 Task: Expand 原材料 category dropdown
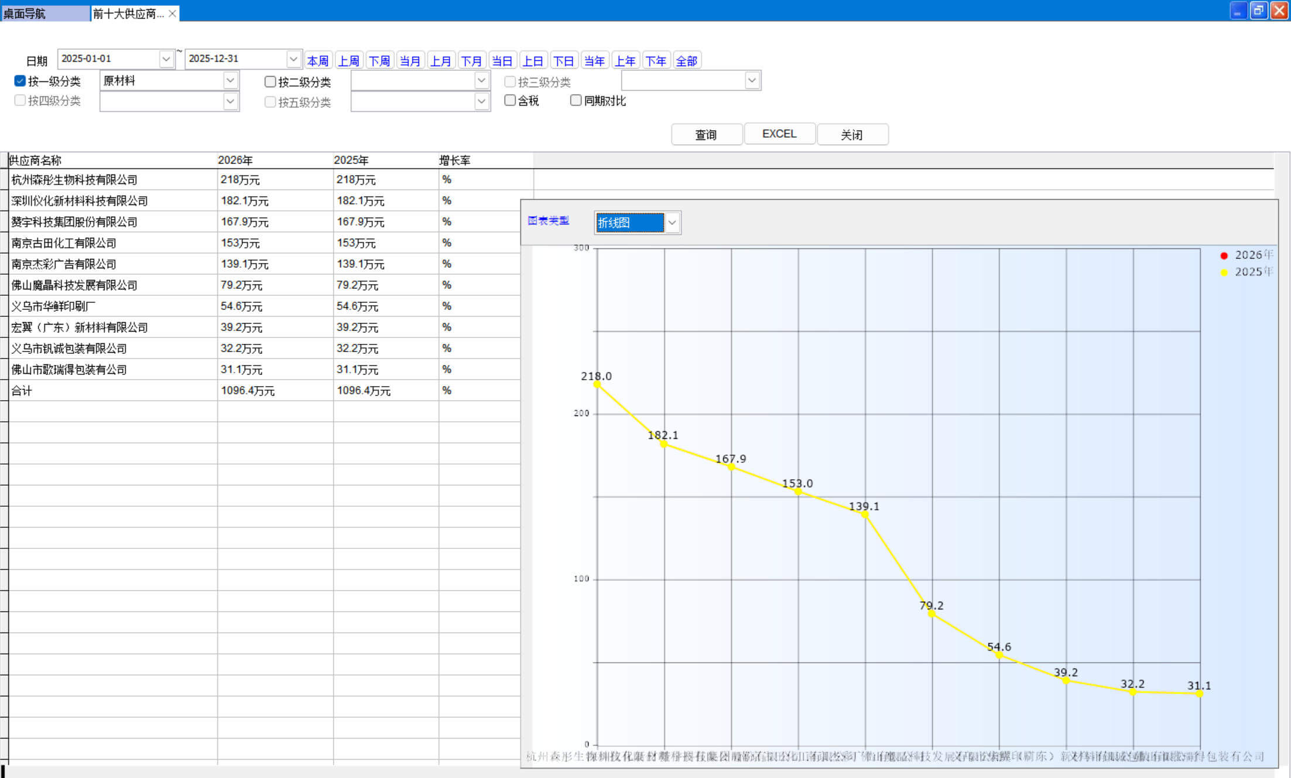coord(231,80)
